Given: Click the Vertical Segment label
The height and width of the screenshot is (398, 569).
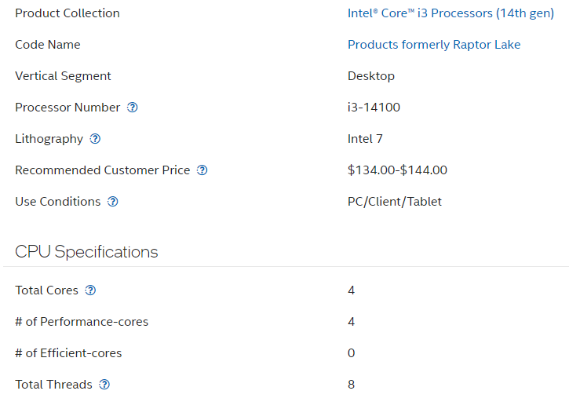Looking at the screenshot, I should [x=63, y=76].
